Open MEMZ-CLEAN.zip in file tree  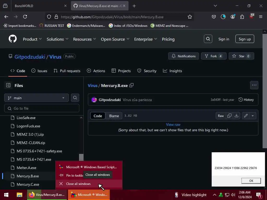tap(31, 143)
